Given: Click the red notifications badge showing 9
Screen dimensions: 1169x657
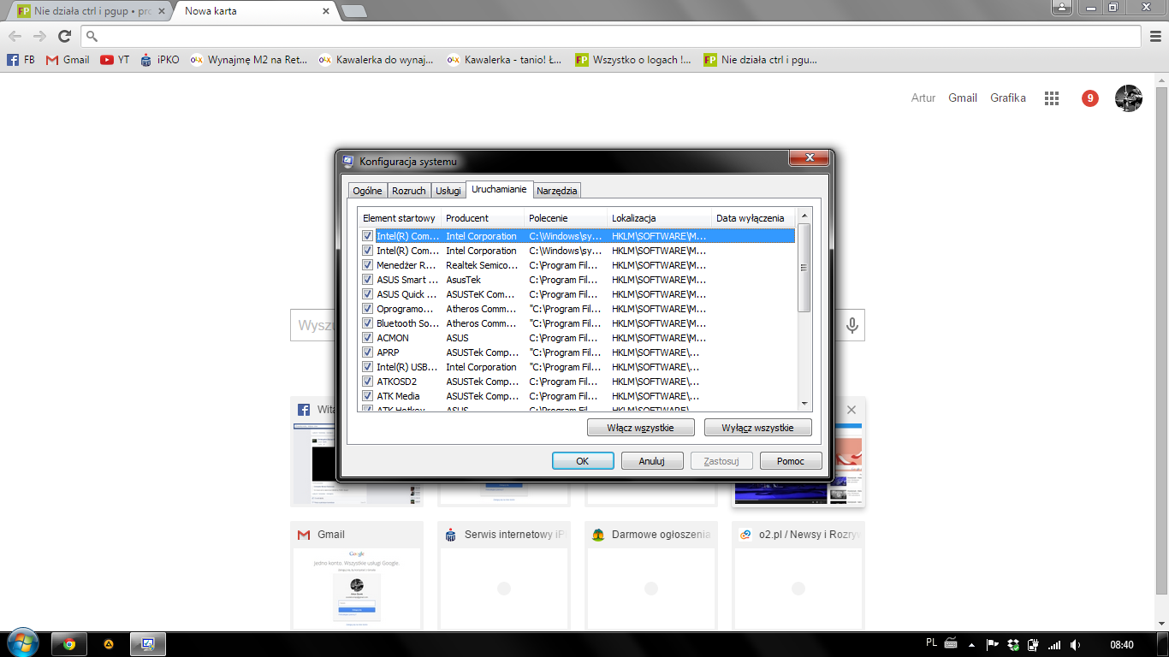Looking at the screenshot, I should click(1089, 98).
